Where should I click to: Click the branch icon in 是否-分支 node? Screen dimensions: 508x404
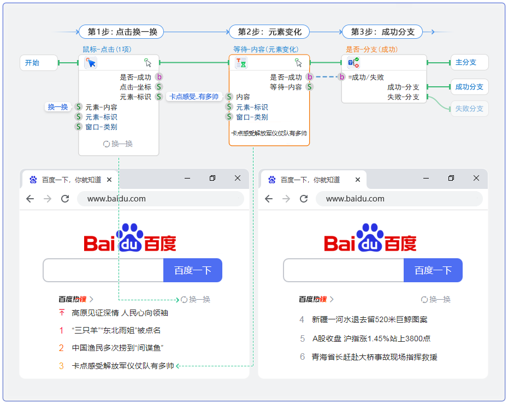[353, 63]
